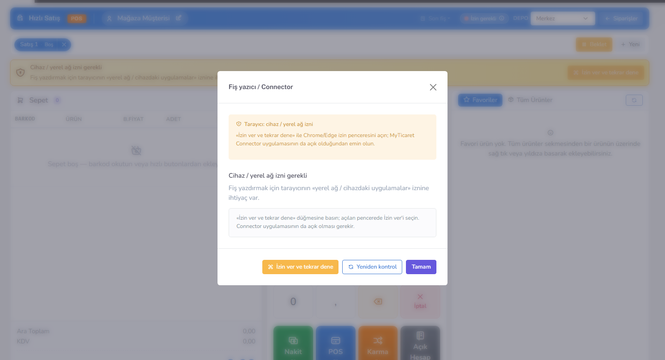Click the İzin gerekli status badge
Screen dimensions: 665x360
pos(484,18)
